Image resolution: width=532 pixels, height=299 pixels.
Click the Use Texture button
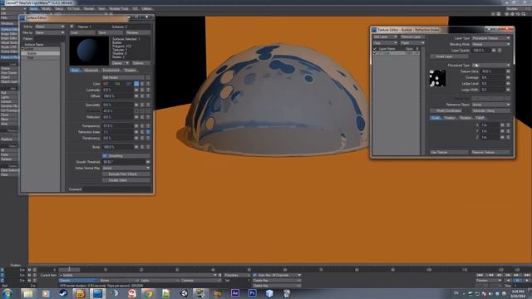[449, 152]
